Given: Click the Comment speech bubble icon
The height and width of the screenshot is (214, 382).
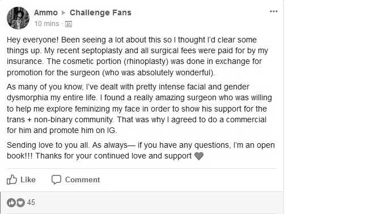Looking at the screenshot, I should click(56, 179).
